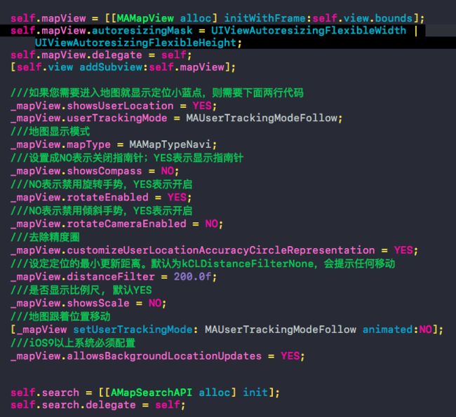Click animated:NO parameter
The height and width of the screenshot is (417, 456).
pos(397,329)
